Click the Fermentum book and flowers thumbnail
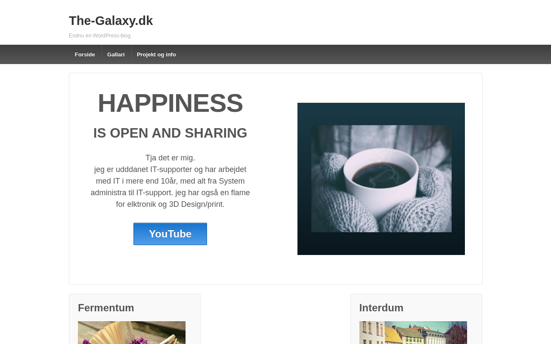Image resolution: width=551 pixels, height=344 pixels. point(132,332)
